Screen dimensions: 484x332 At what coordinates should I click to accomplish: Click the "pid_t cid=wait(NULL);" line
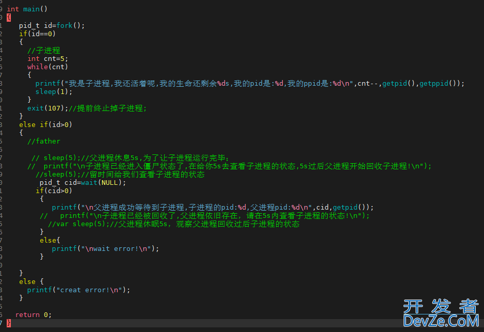[x=83, y=183]
